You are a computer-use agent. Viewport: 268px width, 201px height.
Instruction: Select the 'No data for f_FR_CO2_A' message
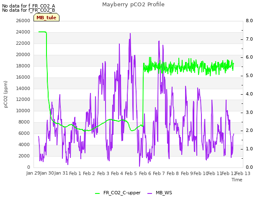(28, 6)
